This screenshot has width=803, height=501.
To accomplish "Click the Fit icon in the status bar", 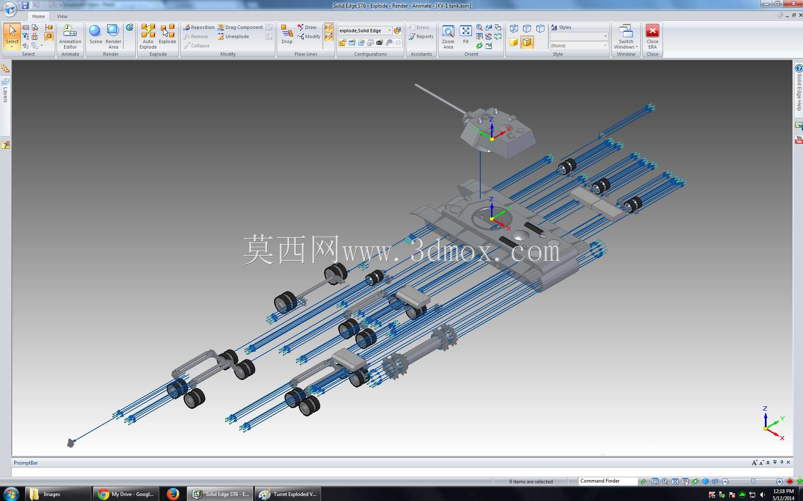I will [675, 481].
